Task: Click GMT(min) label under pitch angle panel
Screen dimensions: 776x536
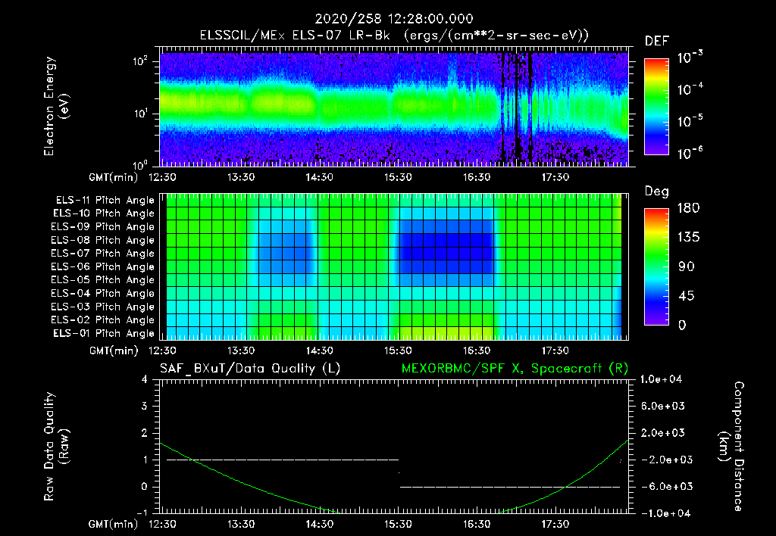Action: click(x=114, y=351)
